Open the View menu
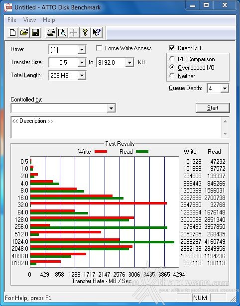 tap(29, 20)
